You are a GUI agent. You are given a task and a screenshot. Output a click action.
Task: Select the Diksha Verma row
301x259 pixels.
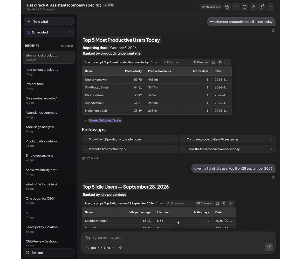point(157,95)
